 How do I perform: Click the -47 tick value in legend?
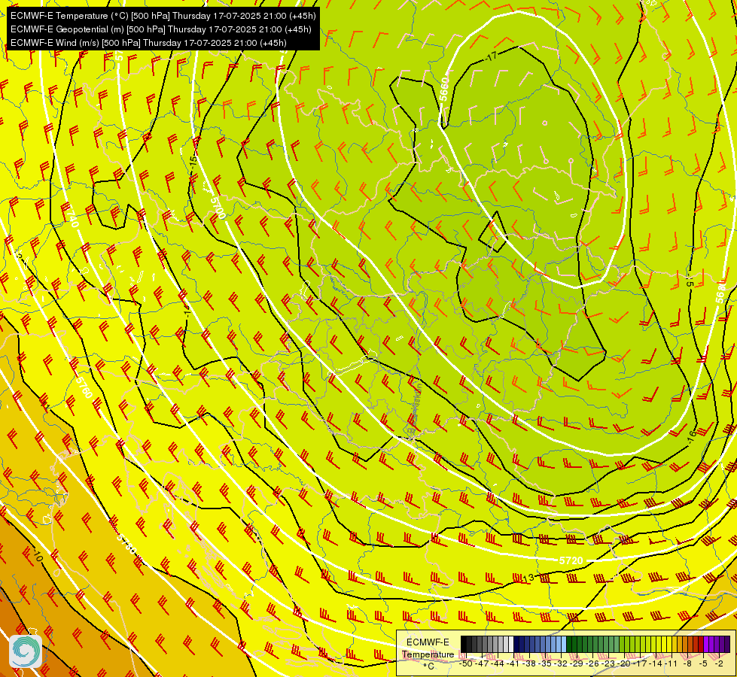[483, 664]
